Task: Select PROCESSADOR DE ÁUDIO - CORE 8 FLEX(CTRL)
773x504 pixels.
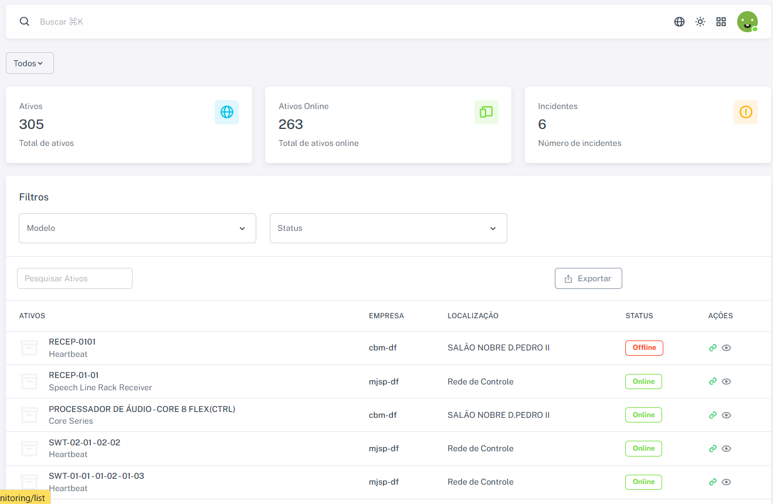Action: (142, 409)
